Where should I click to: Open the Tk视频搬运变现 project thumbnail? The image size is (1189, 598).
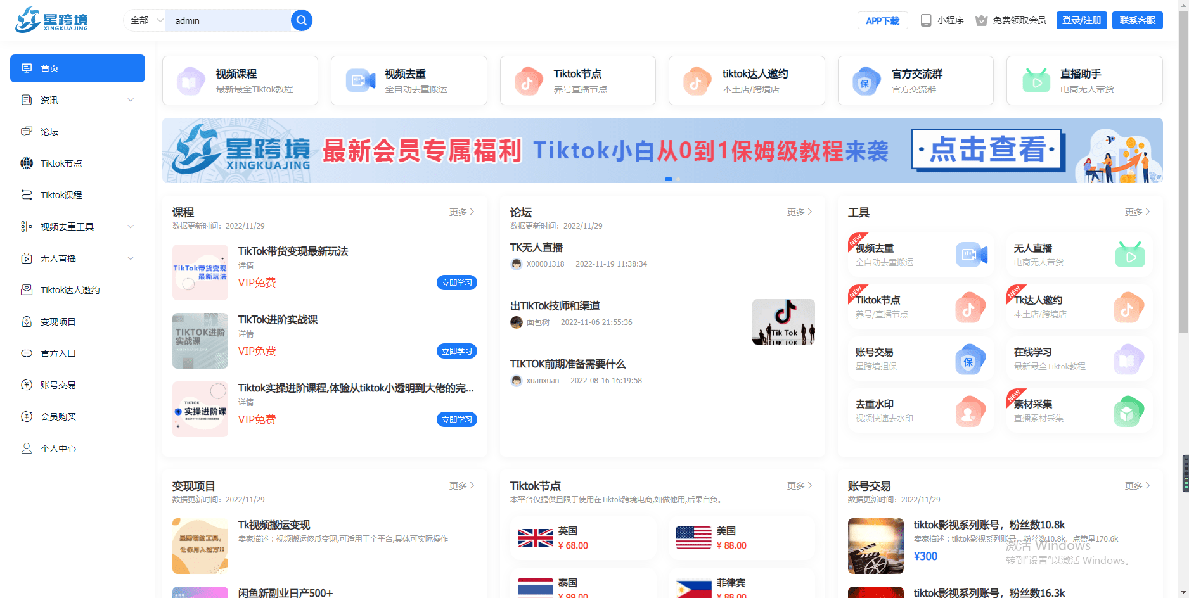click(x=200, y=546)
